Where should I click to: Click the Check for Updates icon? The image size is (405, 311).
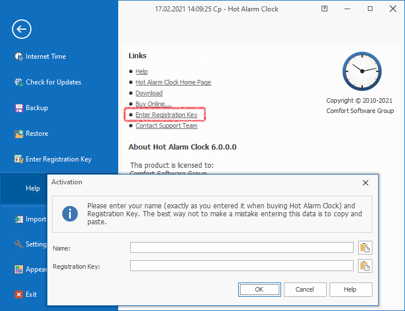tap(19, 82)
